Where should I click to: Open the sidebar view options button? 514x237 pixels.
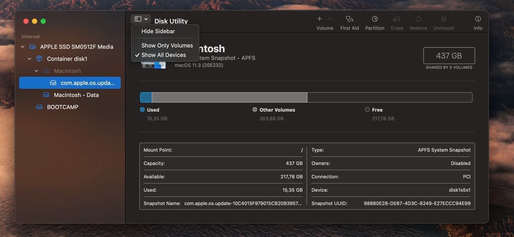(141, 19)
